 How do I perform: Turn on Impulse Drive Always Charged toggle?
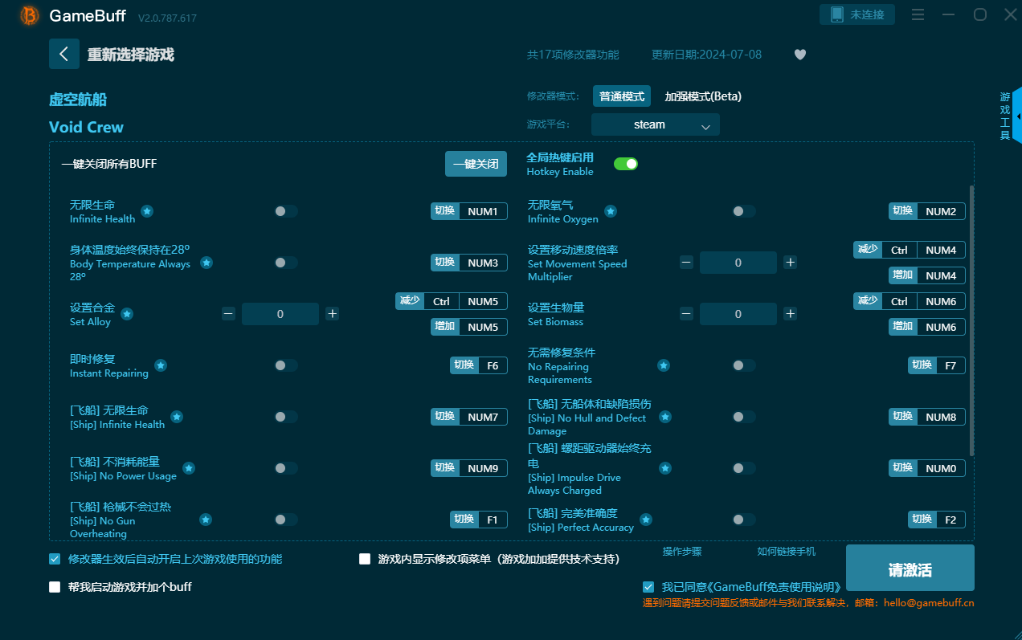coord(744,468)
